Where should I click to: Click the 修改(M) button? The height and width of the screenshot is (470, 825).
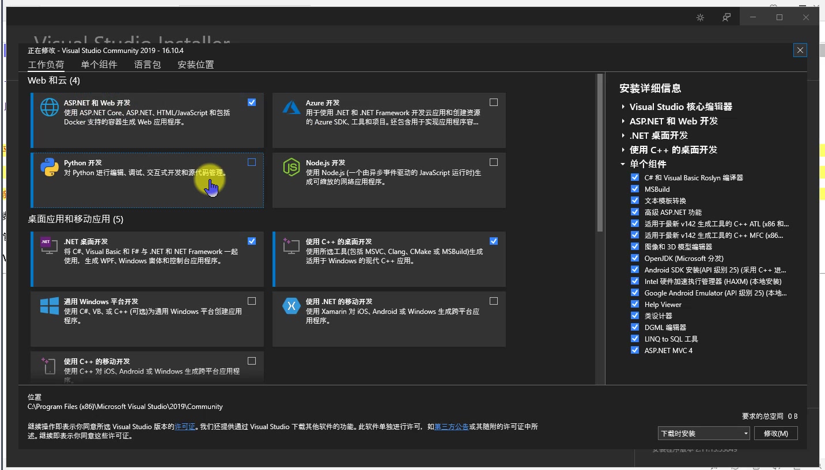775,433
